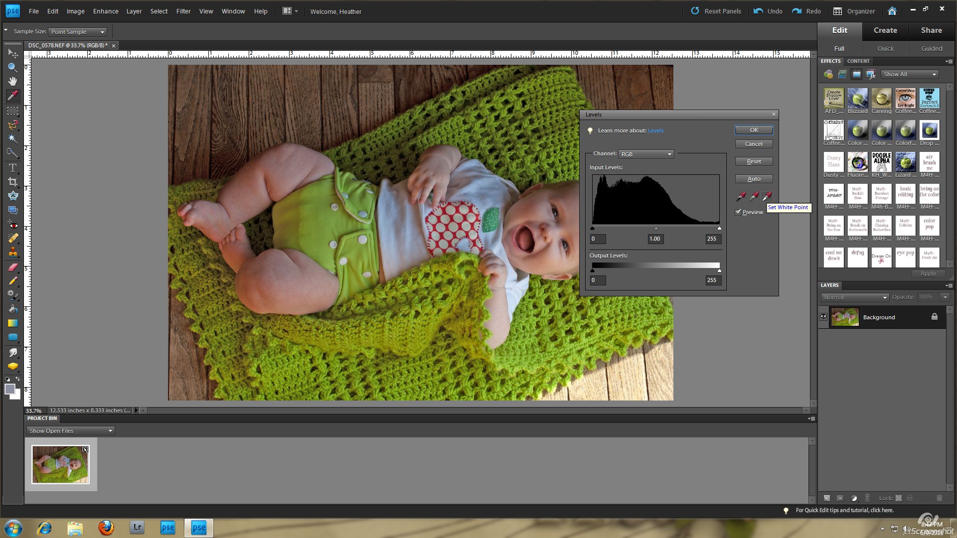Uncheck the Preview checkbox in Levels

tap(738, 212)
